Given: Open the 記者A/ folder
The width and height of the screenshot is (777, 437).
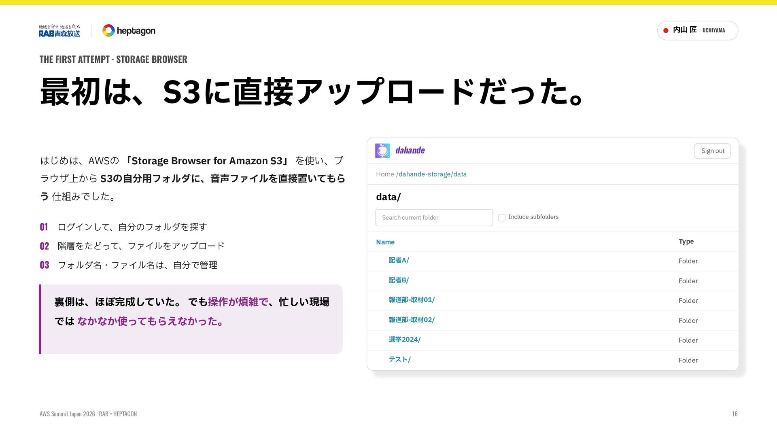Looking at the screenshot, I should click(399, 260).
